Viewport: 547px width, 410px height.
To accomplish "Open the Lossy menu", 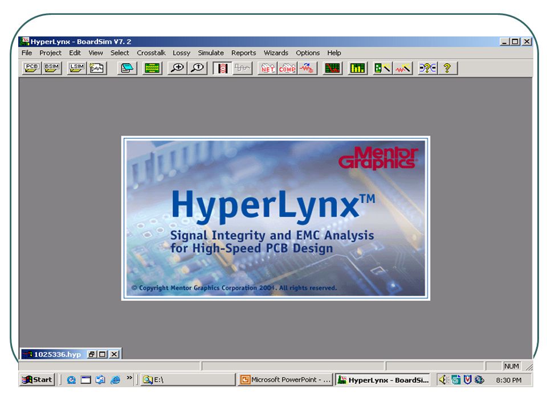I will pyautogui.click(x=181, y=52).
